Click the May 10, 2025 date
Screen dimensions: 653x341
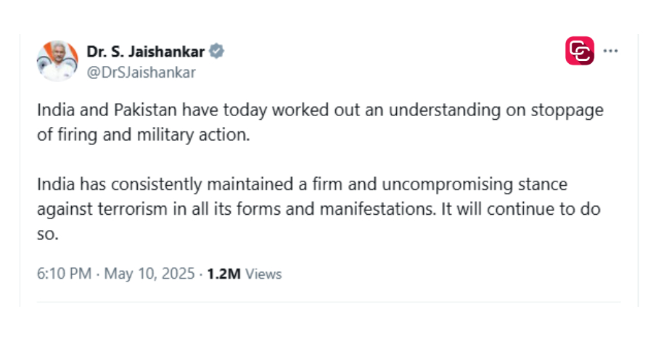[149, 274]
